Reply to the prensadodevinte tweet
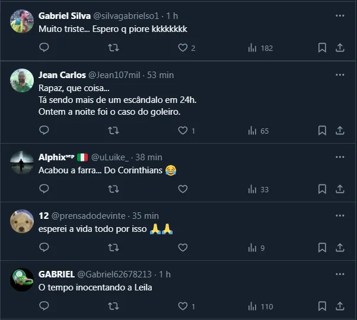Screen dimensions: 357x320 click(x=44, y=248)
